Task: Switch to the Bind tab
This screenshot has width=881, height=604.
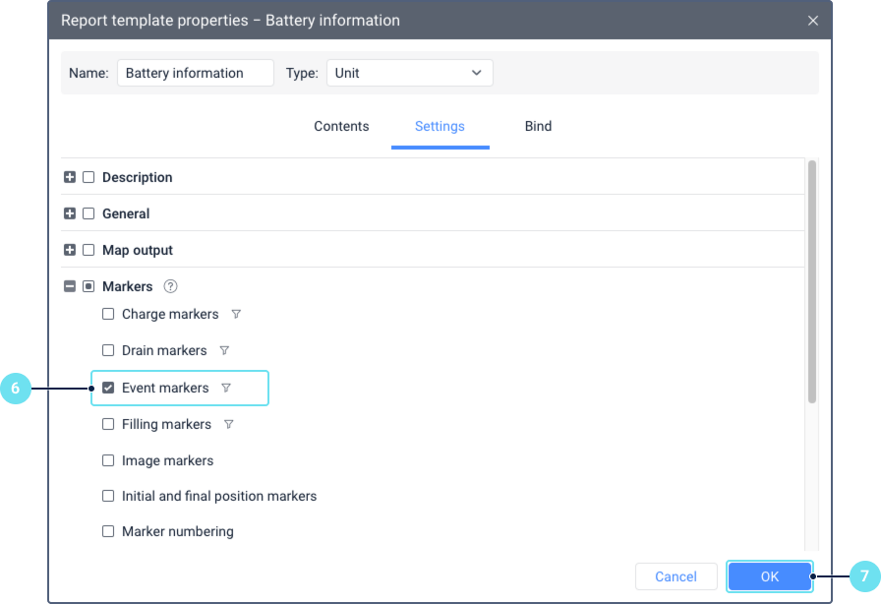Action: coord(538,126)
